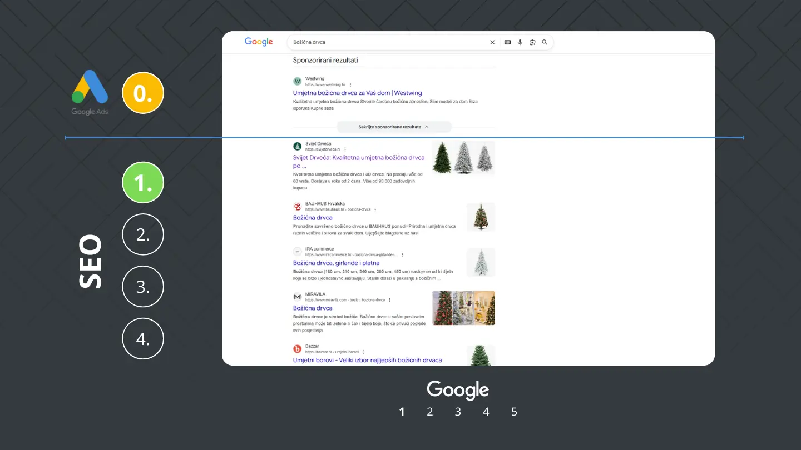
Task: Go to results page 5
Action: (514, 412)
